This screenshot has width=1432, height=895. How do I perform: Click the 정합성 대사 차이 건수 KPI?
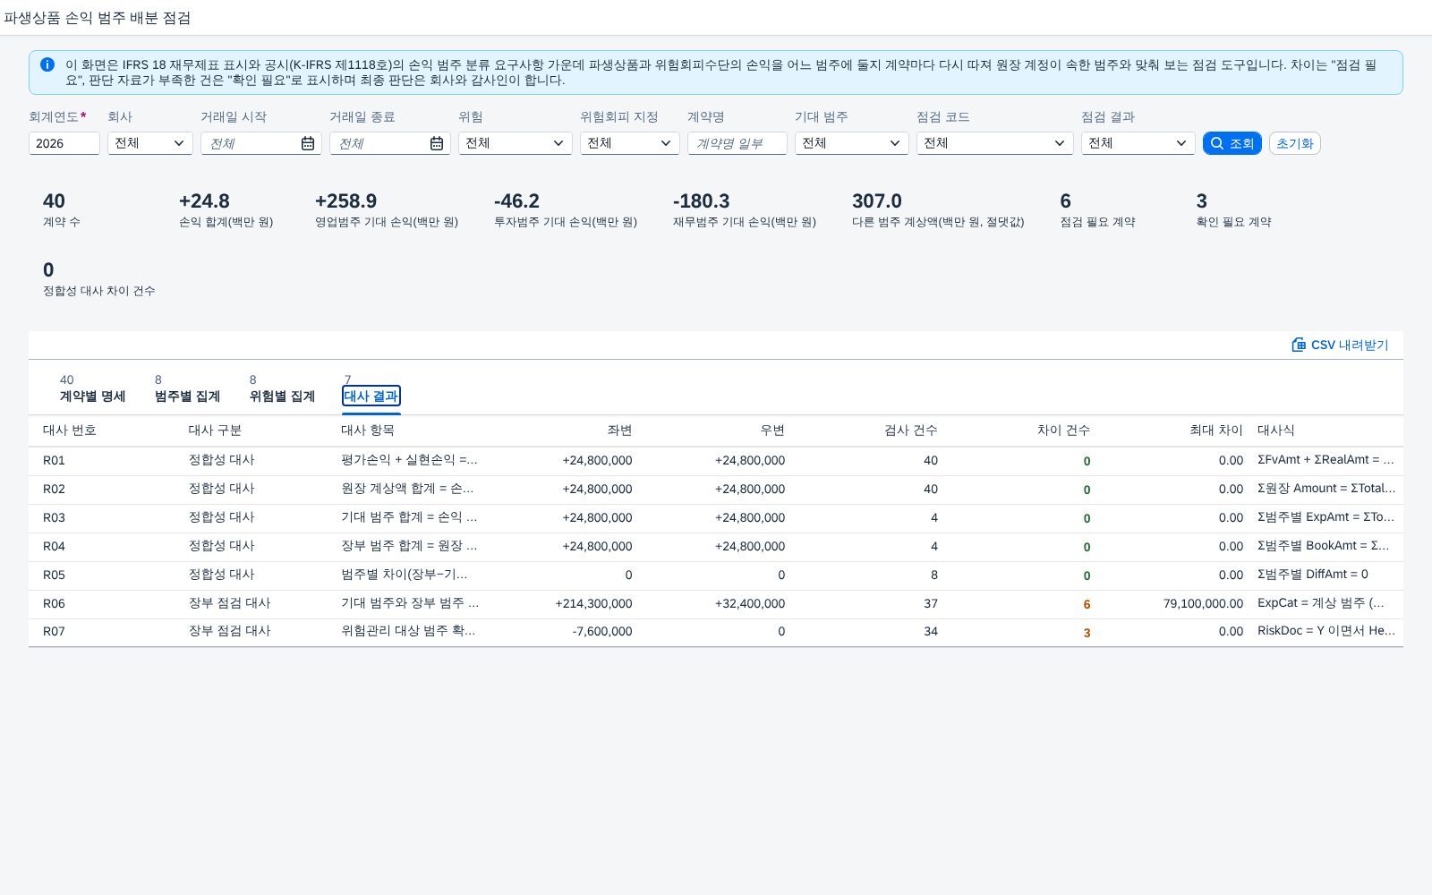coord(99,279)
